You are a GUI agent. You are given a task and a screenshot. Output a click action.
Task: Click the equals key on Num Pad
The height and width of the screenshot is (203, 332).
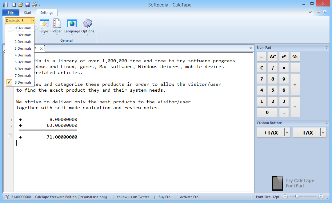click(x=295, y=107)
